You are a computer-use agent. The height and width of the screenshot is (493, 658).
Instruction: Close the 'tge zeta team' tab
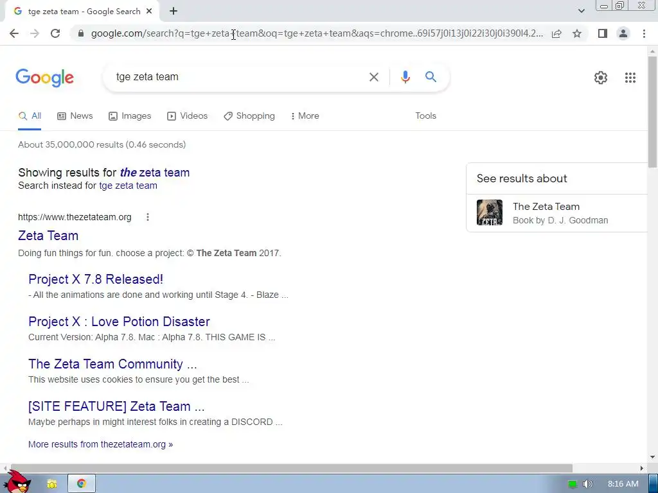pyautogui.click(x=149, y=12)
